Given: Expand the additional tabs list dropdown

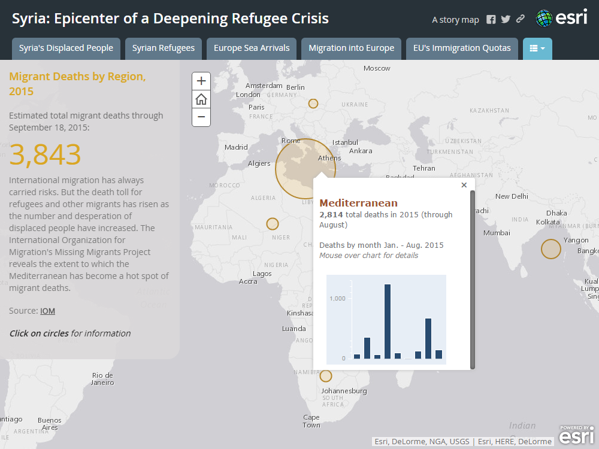Looking at the screenshot, I should tap(537, 48).
